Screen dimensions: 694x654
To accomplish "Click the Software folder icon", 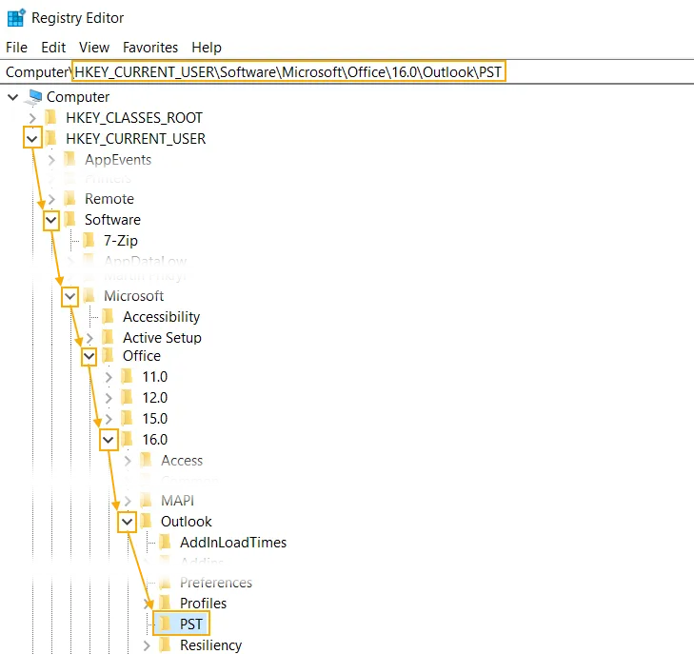I will tap(69, 220).
